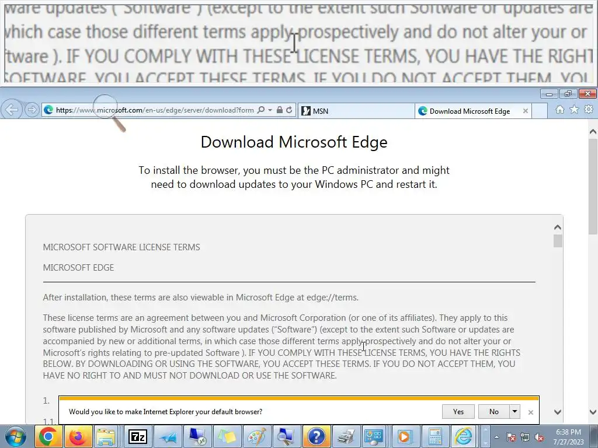Screen dimensions: 598x448
Task: Open the blue paper-plane taskbar icon
Action: click(x=168, y=436)
